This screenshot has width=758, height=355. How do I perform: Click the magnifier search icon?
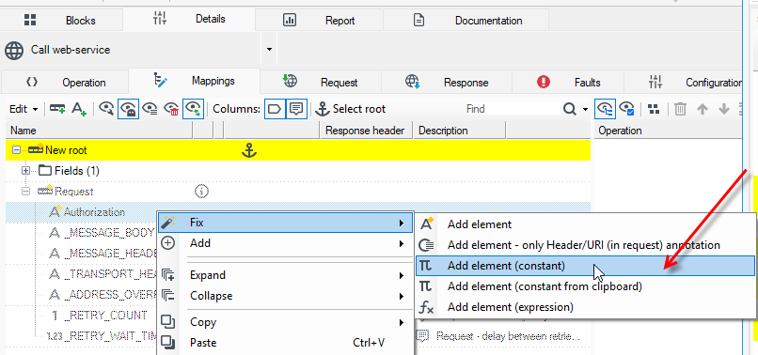point(570,109)
